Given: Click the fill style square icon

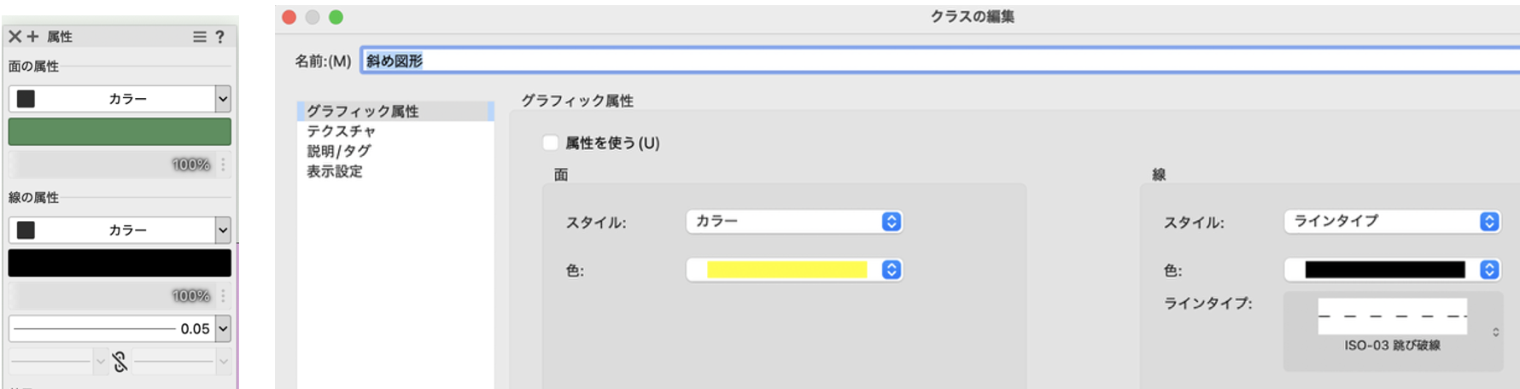Looking at the screenshot, I should pos(26,99).
